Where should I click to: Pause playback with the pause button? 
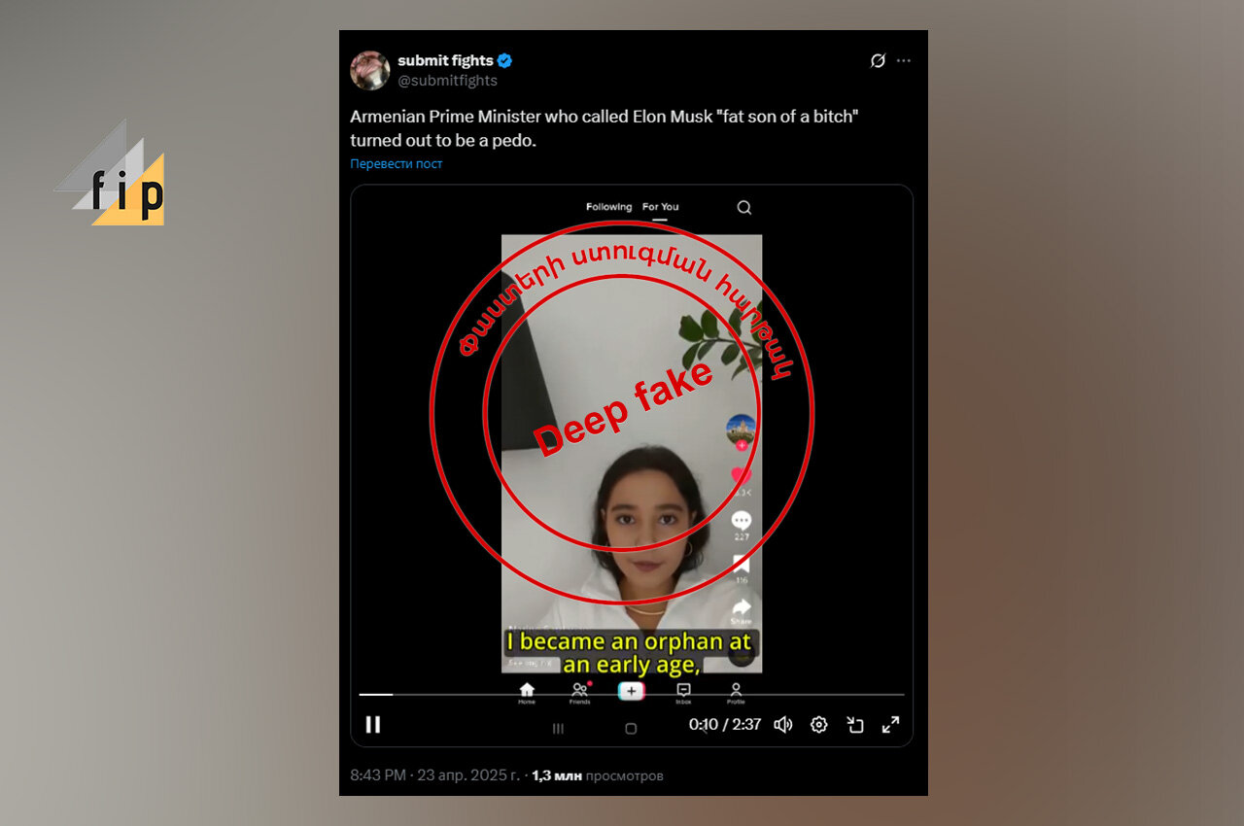click(373, 725)
